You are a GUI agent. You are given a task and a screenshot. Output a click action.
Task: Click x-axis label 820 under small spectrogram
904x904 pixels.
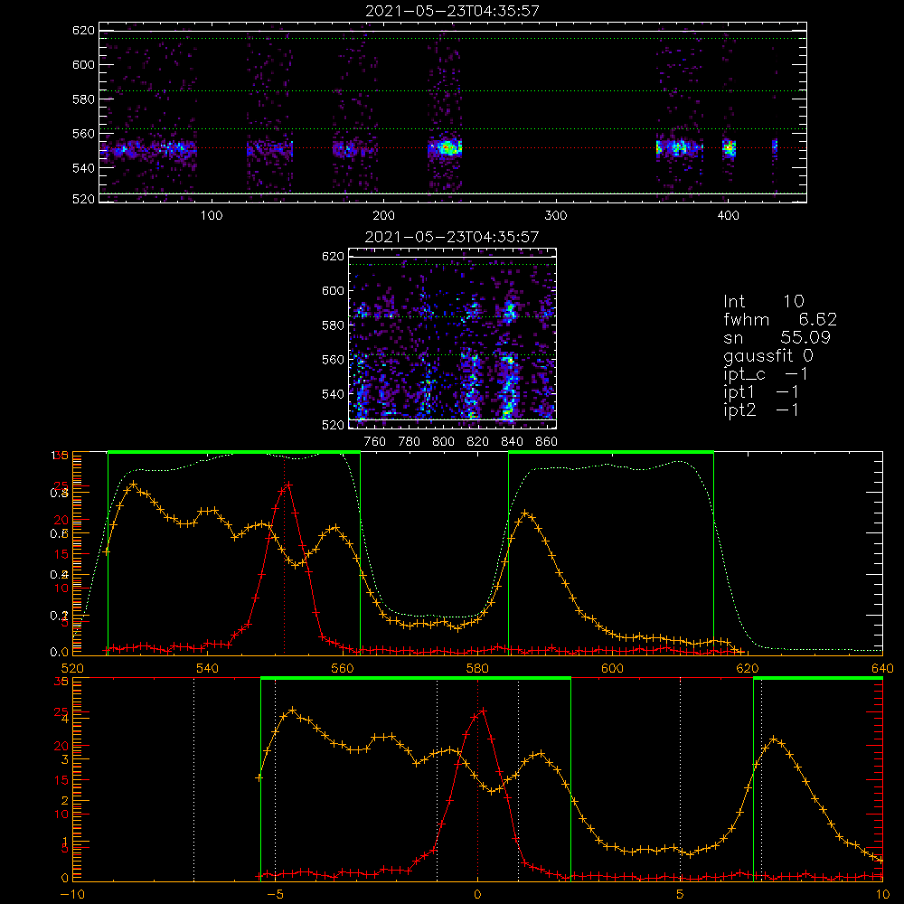click(x=478, y=442)
